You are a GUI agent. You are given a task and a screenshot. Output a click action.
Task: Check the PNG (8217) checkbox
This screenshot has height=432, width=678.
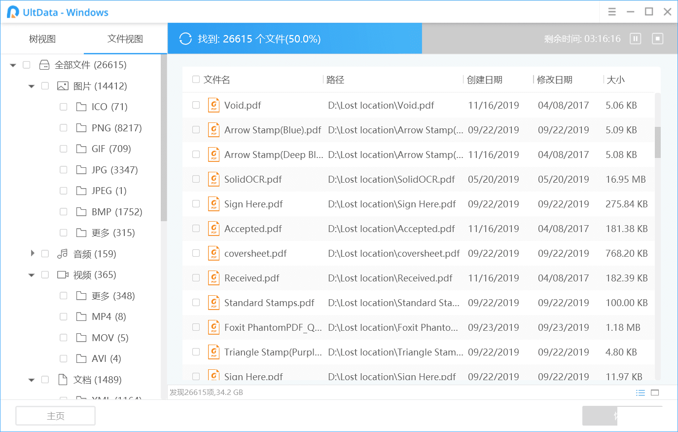pyautogui.click(x=63, y=128)
